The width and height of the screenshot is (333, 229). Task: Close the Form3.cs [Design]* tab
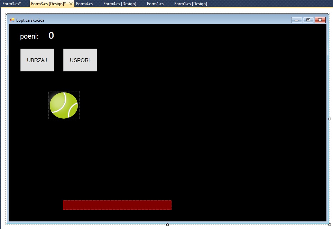(x=71, y=4)
